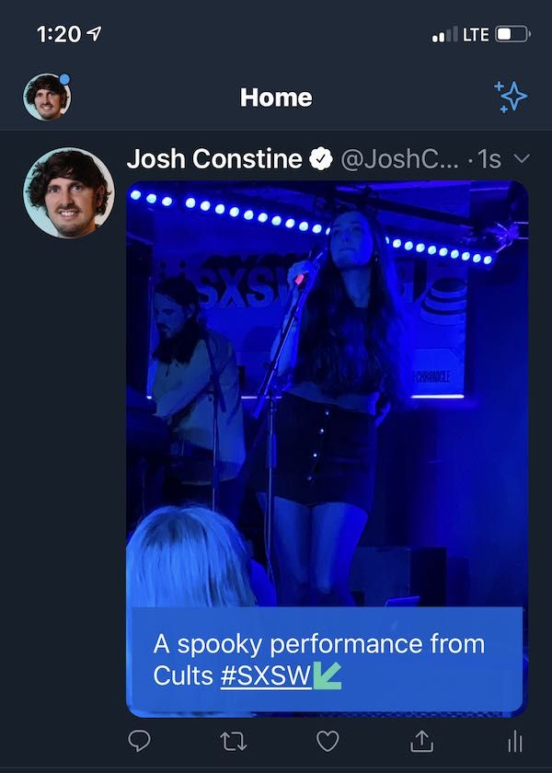Tap the @JoshC handle text
The width and height of the screenshot is (552, 773).
[x=399, y=160]
